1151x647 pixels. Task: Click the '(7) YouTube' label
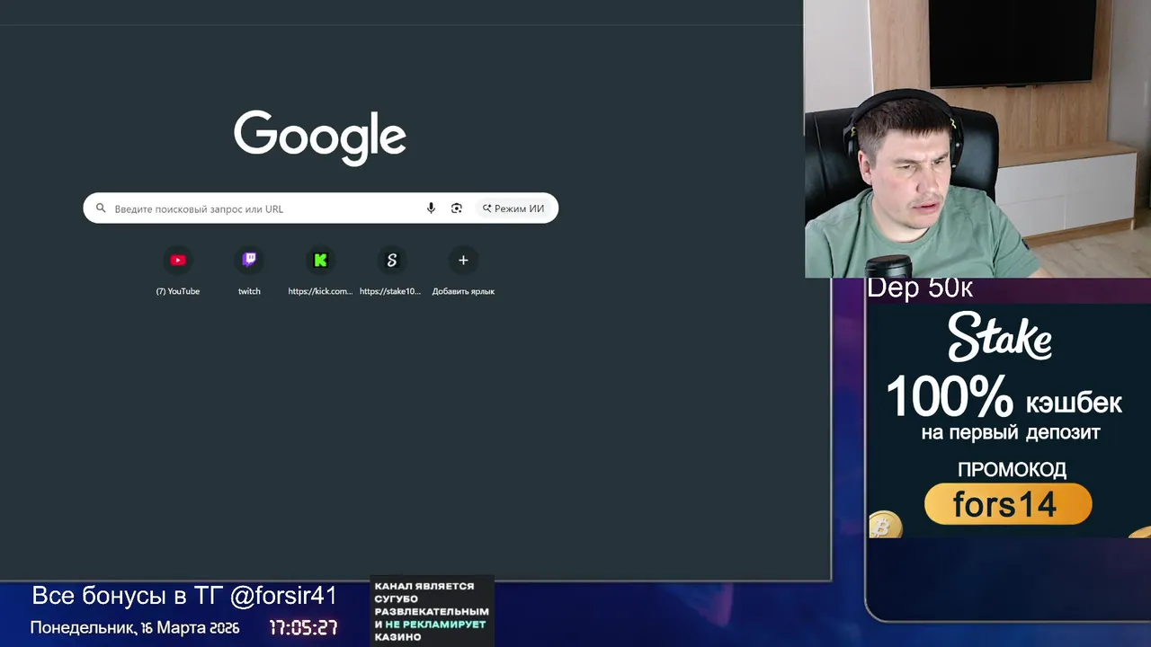point(178,291)
